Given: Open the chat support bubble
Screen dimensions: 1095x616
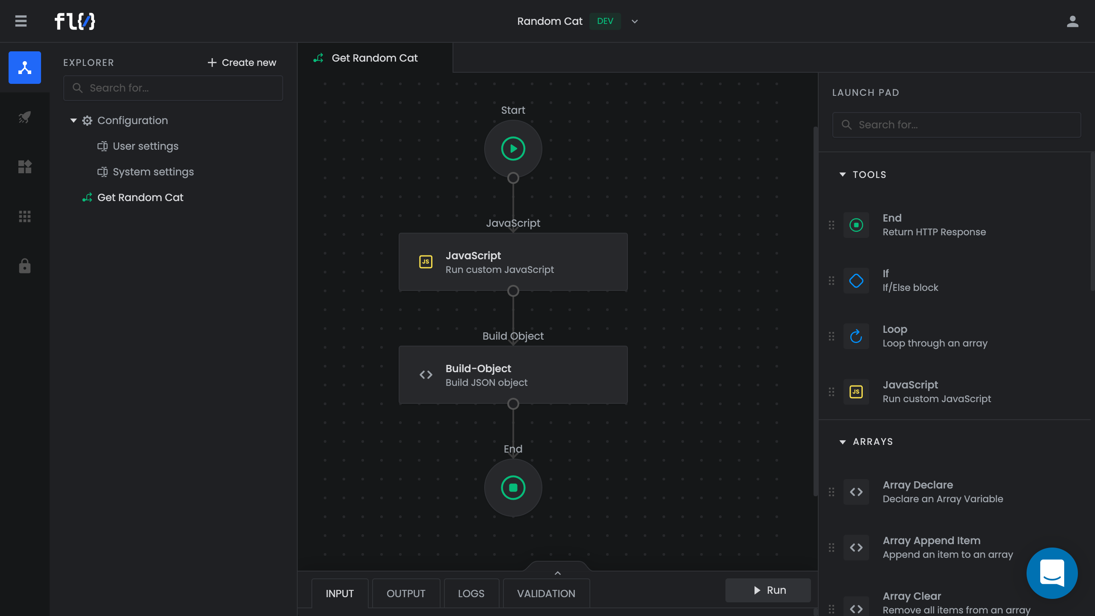Looking at the screenshot, I should tap(1052, 573).
